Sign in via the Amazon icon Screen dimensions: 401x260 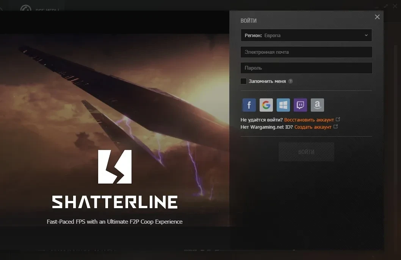pyautogui.click(x=317, y=105)
